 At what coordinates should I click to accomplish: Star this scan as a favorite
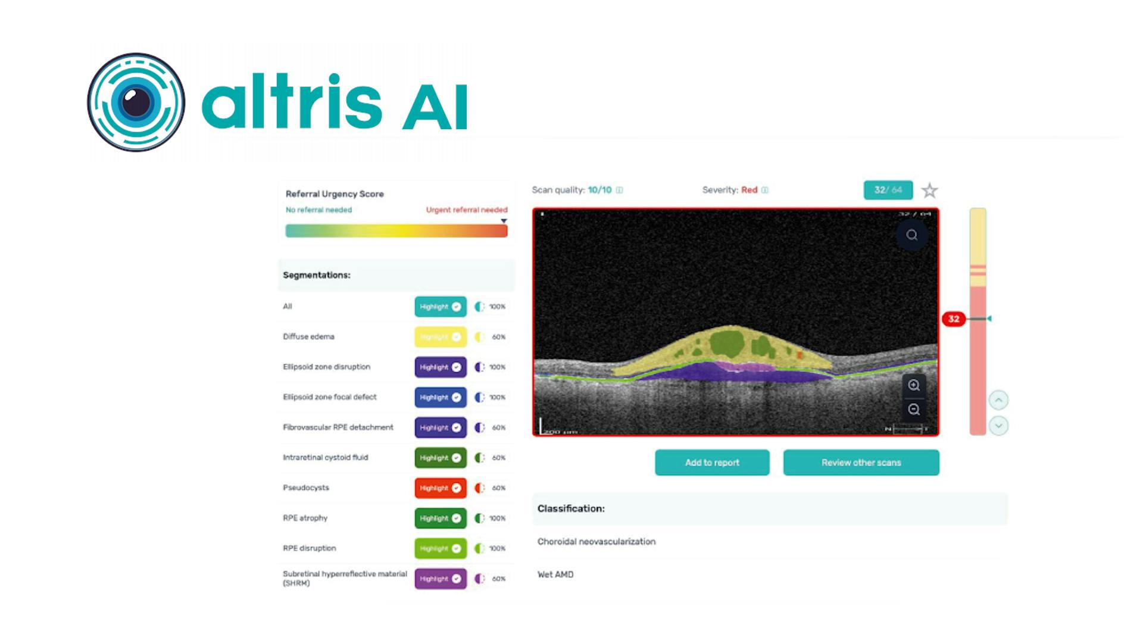click(929, 190)
